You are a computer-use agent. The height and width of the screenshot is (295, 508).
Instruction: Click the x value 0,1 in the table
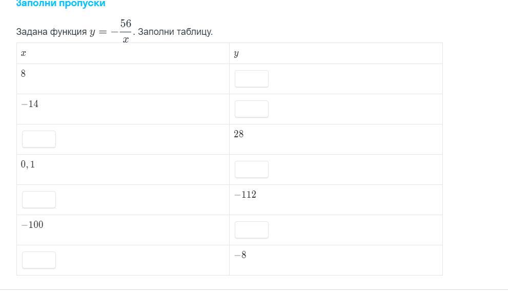click(28, 164)
